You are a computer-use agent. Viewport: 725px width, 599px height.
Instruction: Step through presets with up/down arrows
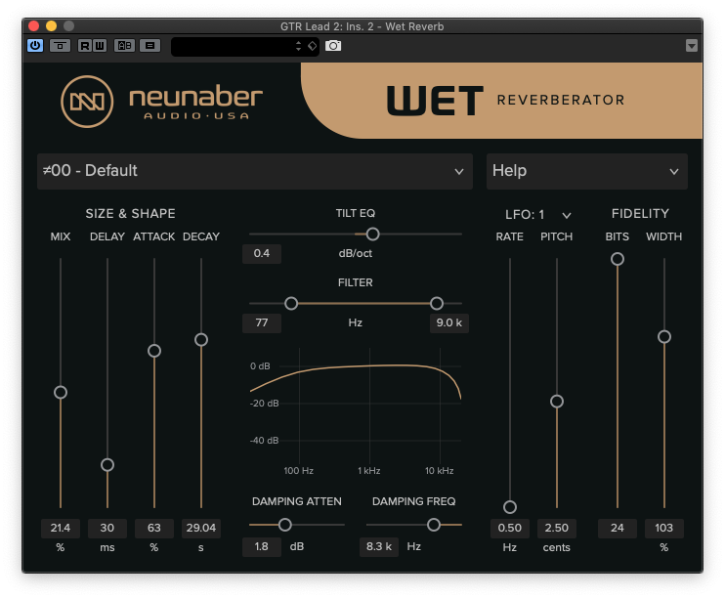point(298,46)
